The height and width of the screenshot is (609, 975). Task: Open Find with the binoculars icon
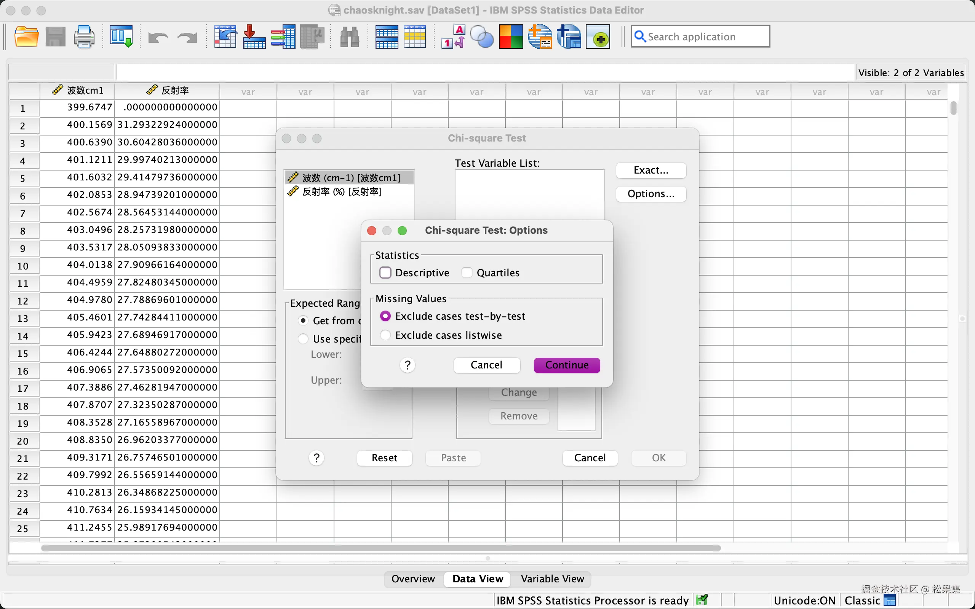pos(349,37)
